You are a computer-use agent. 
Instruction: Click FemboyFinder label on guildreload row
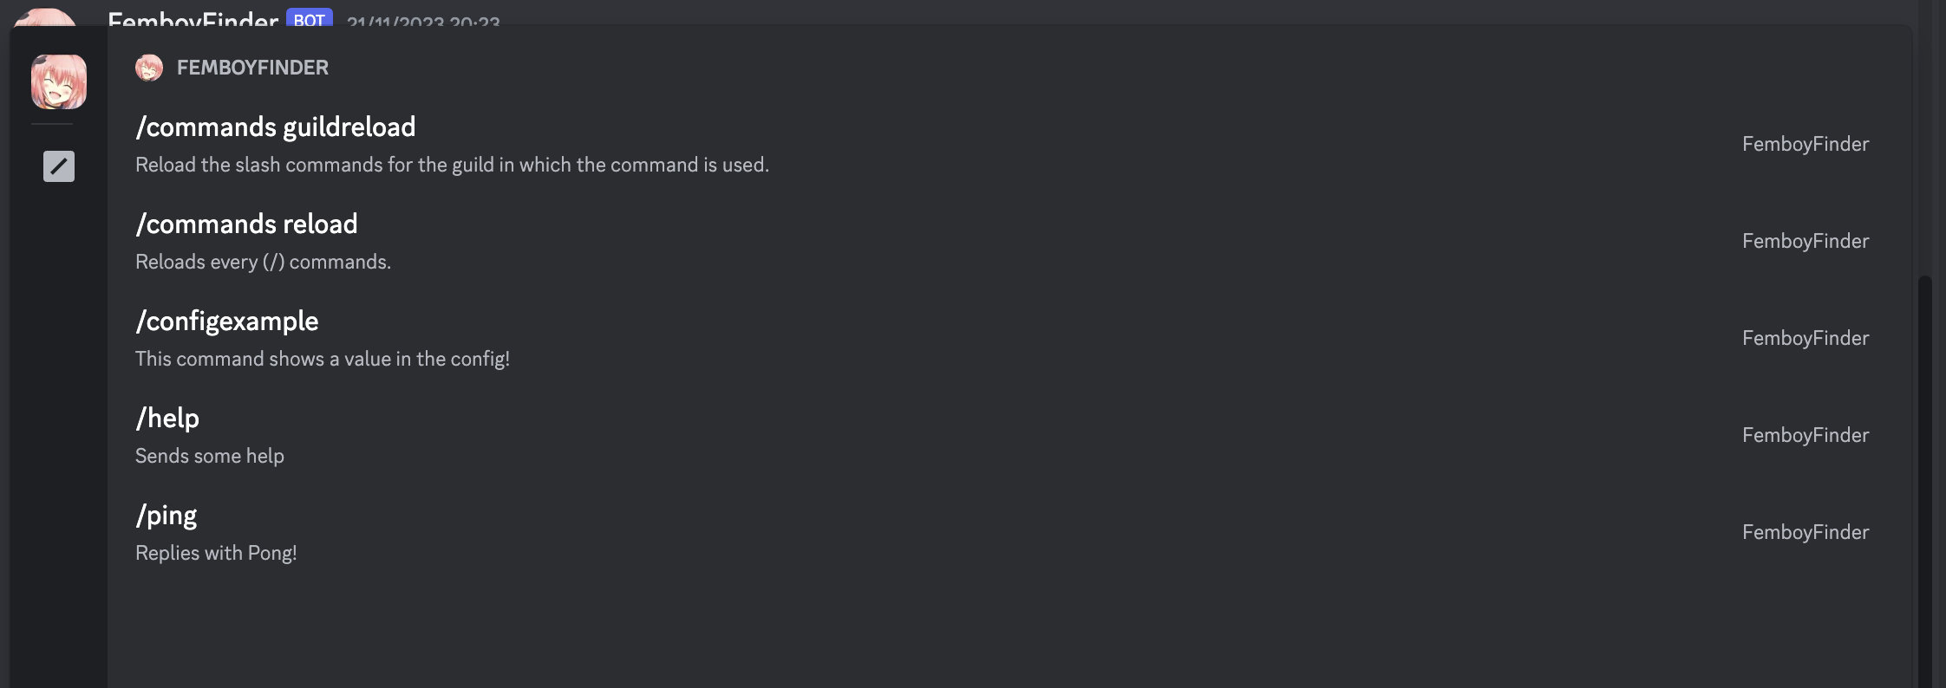[1806, 144]
